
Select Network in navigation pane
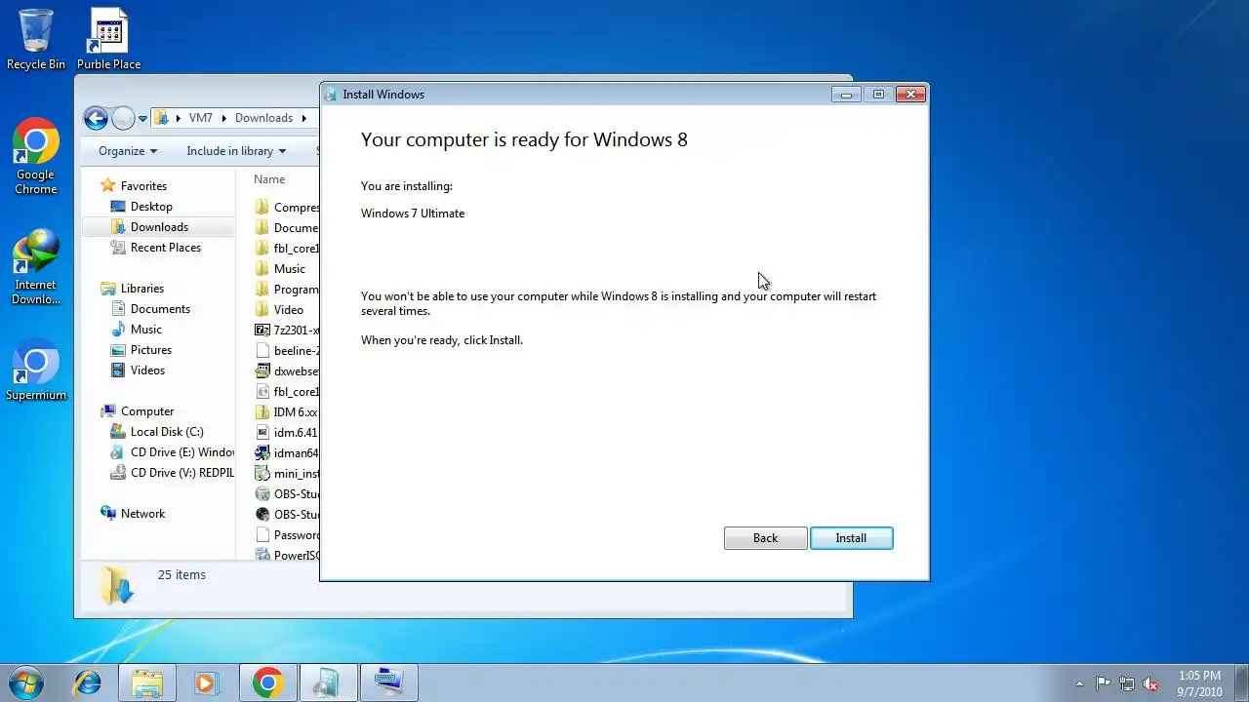click(x=142, y=514)
